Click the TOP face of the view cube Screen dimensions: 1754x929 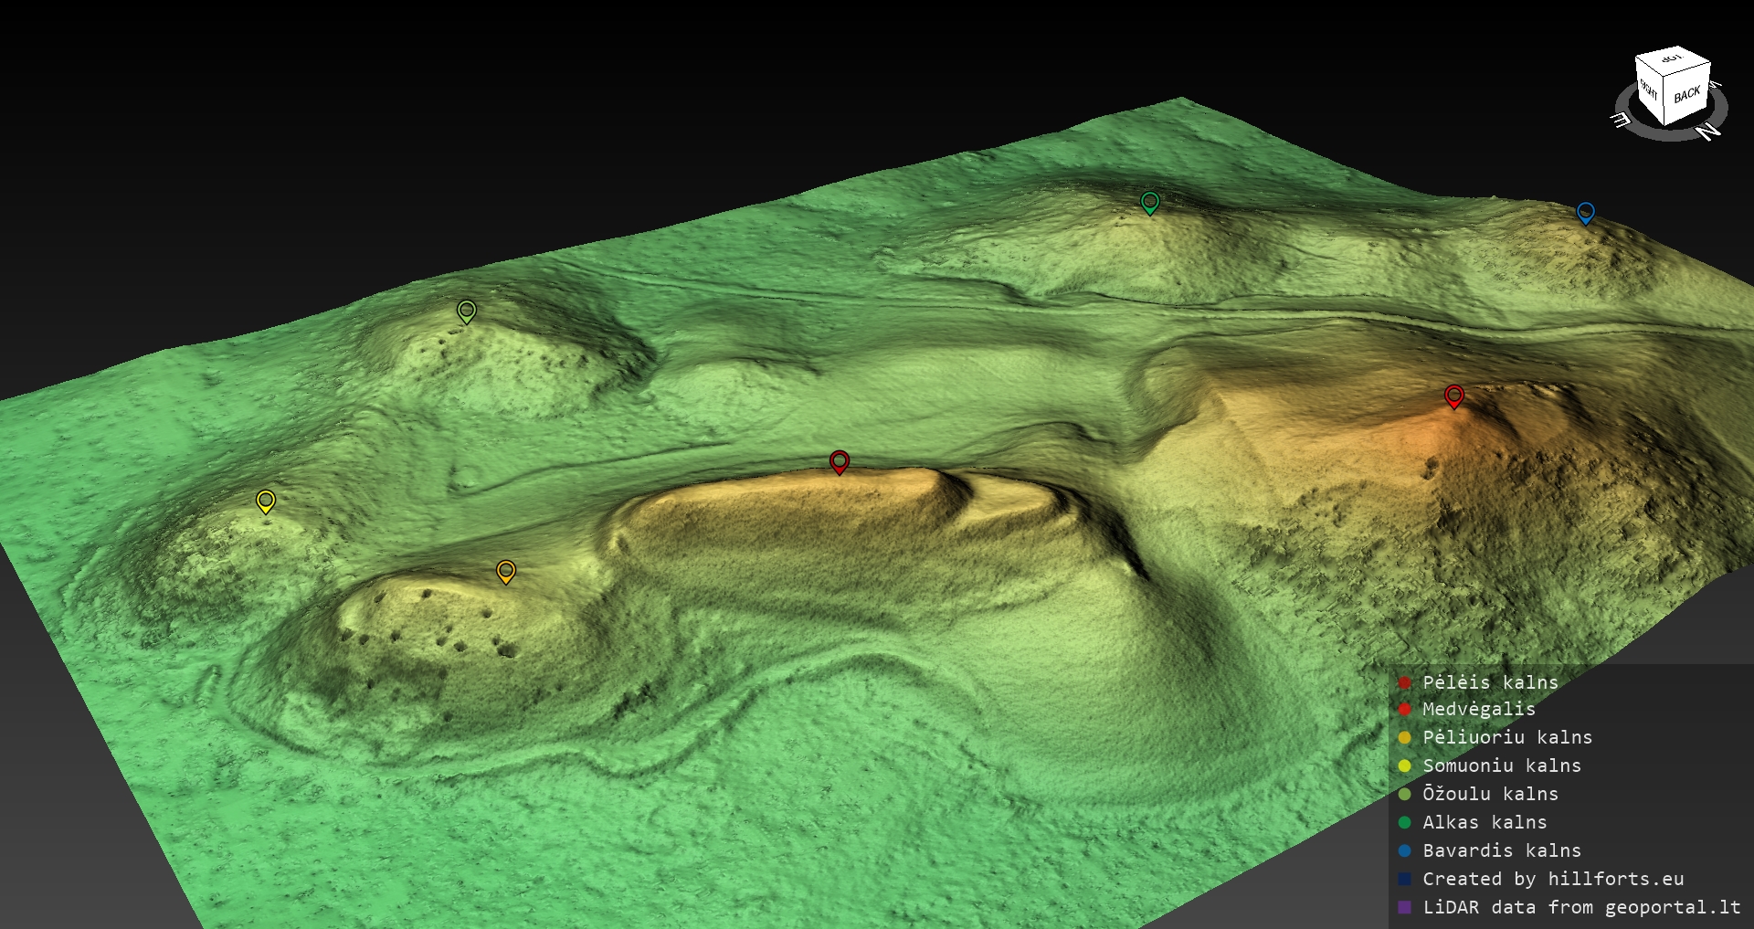[x=1672, y=59]
